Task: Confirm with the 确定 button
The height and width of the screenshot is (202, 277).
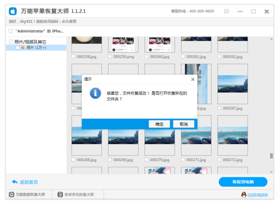Action: click(159, 124)
